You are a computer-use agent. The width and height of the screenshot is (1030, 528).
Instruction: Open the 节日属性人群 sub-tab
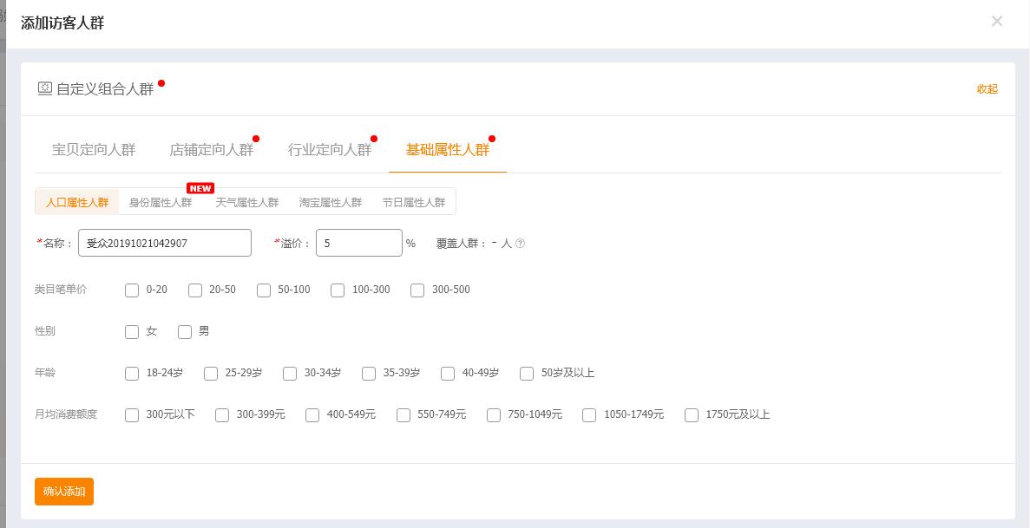(414, 200)
